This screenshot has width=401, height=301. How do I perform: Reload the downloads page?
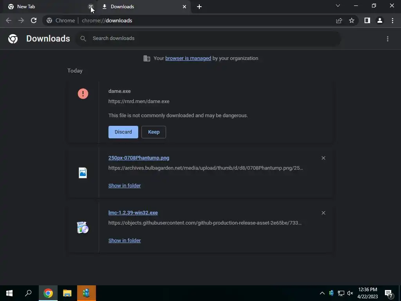pyautogui.click(x=34, y=20)
